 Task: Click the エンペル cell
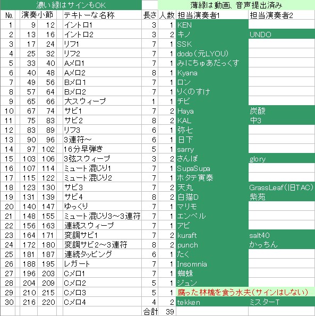pos(212,216)
